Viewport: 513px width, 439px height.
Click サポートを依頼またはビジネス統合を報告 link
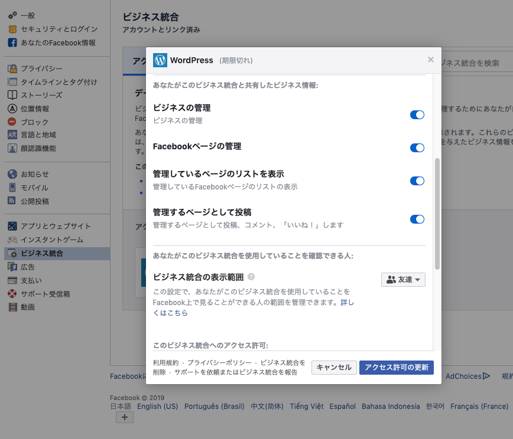(x=236, y=372)
